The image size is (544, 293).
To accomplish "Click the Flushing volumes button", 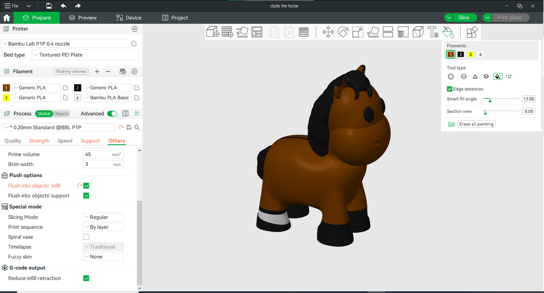I will point(71,71).
